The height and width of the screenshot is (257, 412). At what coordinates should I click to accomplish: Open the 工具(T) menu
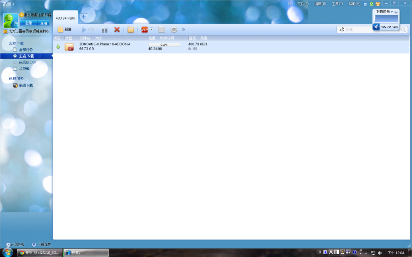tap(337, 4)
